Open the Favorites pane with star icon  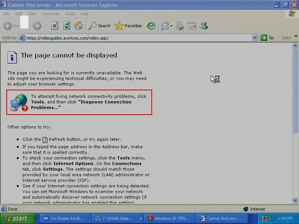(x=128, y=26)
